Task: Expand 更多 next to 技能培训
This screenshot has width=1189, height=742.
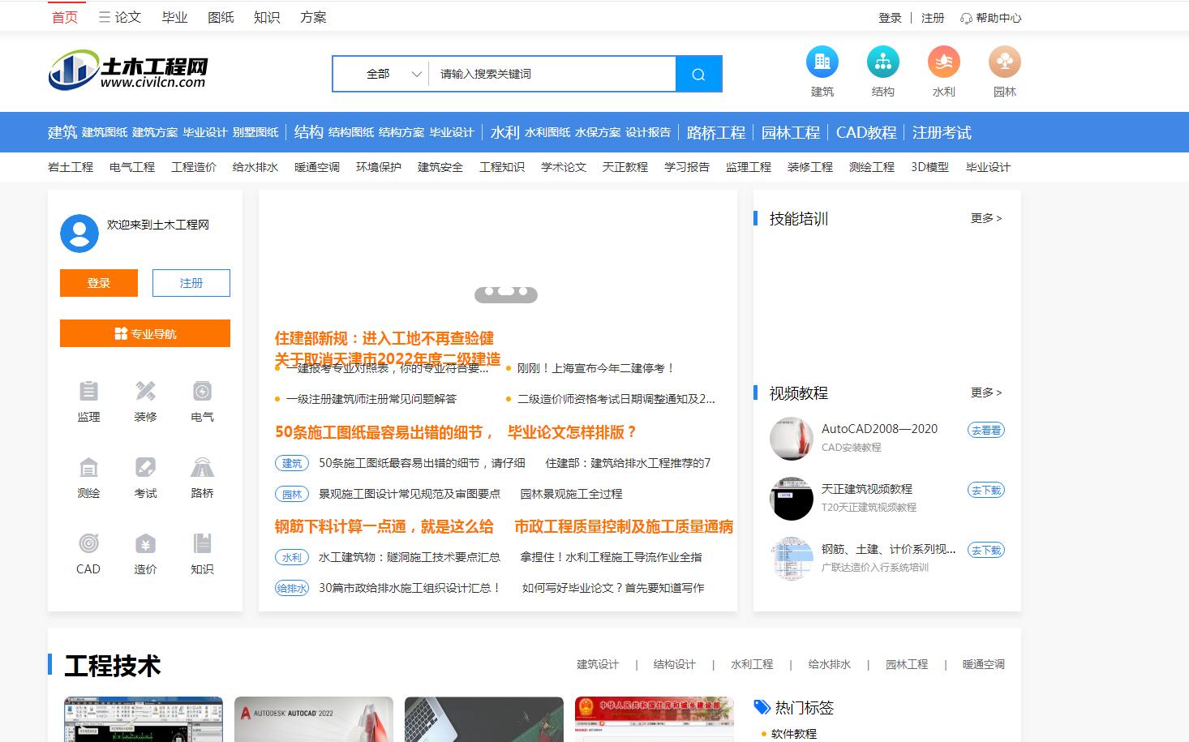Action: tap(985, 217)
